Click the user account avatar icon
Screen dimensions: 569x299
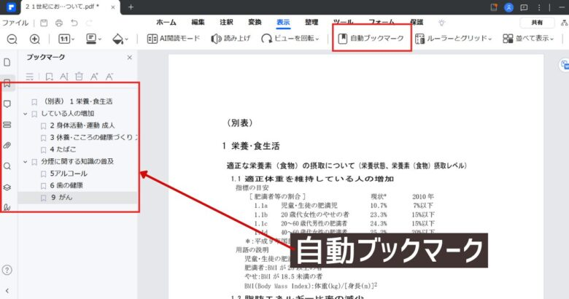(x=508, y=7)
